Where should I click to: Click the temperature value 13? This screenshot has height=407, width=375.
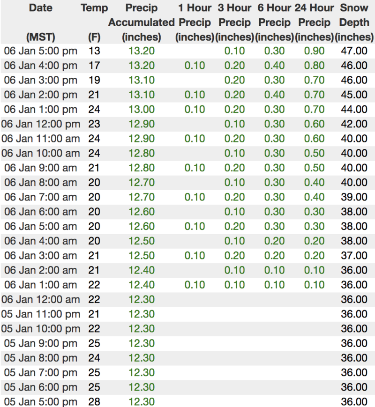94,51
